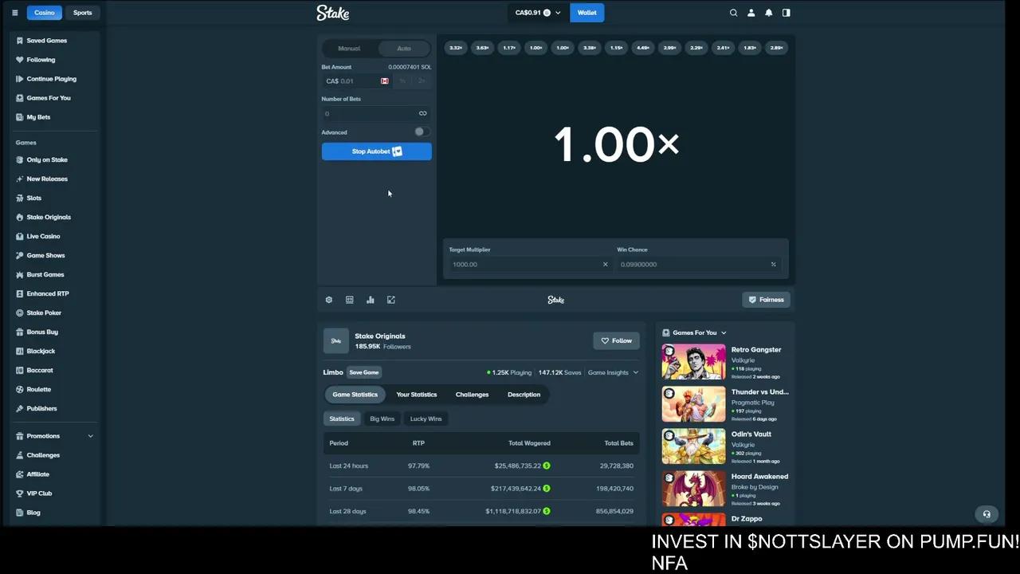Viewport: 1020px width, 574px height.
Task: Open the Odin's Vault game thumbnail
Action: click(x=693, y=446)
